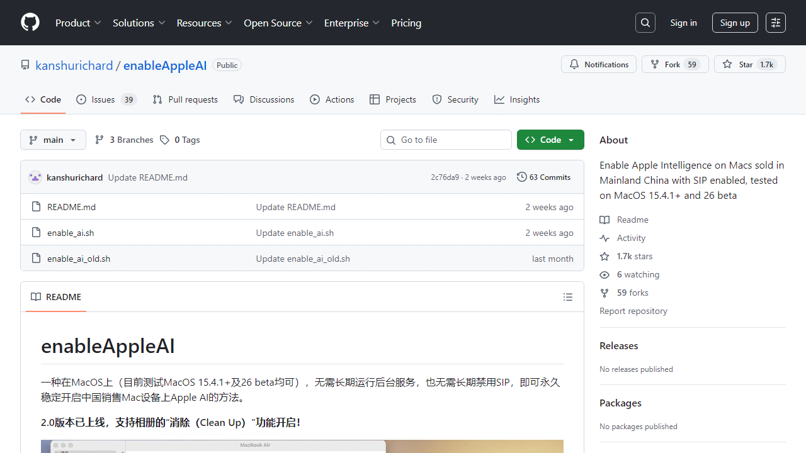Open the Releases heading link
Viewport: 806px width, 453px height.
tap(619, 346)
